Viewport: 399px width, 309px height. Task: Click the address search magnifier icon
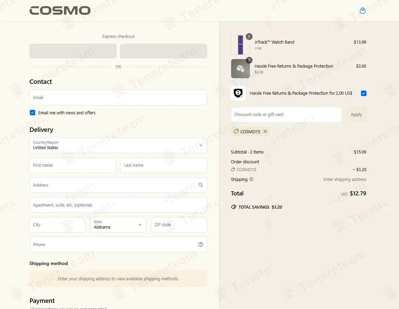[201, 185]
